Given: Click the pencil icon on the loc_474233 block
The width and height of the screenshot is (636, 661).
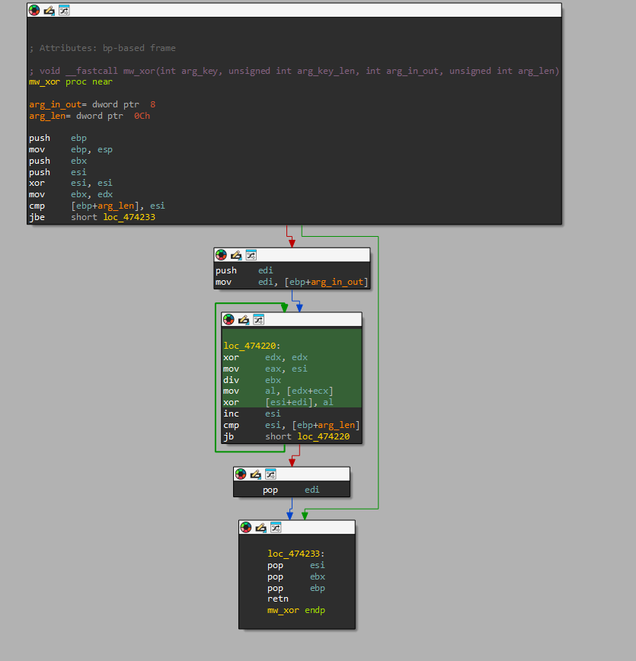Looking at the screenshot, I should pyautogui.click(x=260, y=527).
